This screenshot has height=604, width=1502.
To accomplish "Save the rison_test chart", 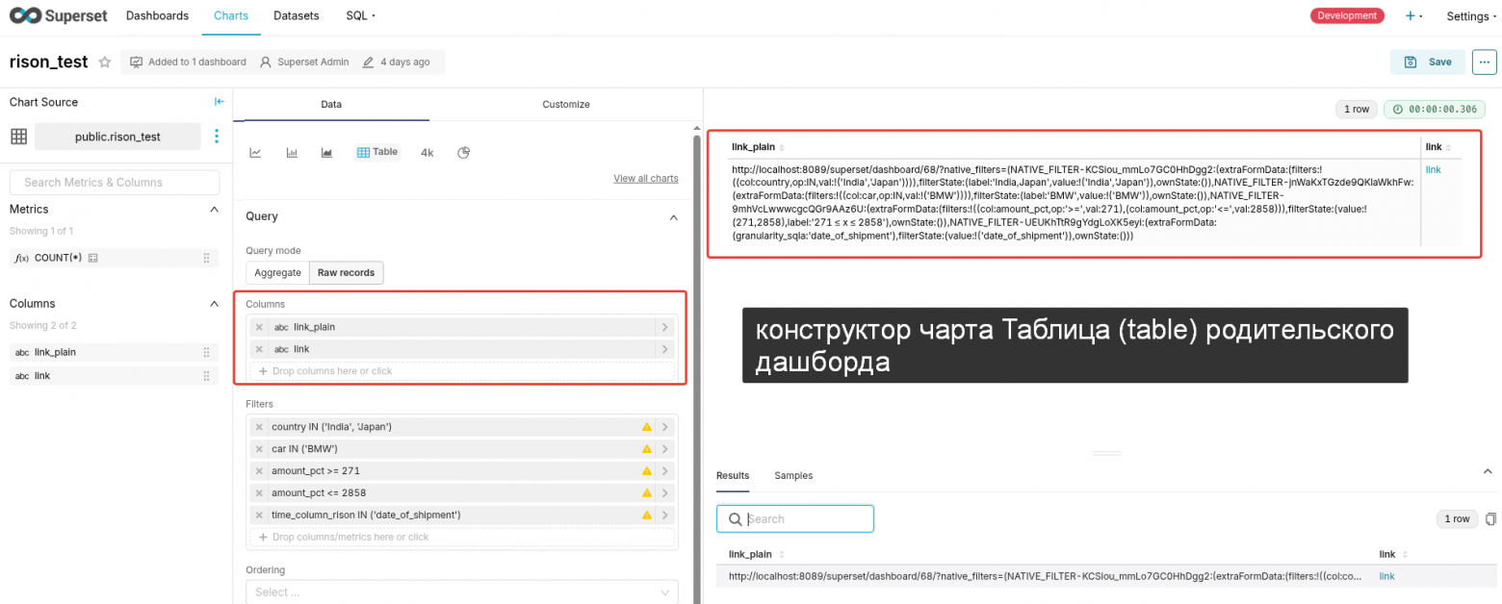I will click(1428, 61).
